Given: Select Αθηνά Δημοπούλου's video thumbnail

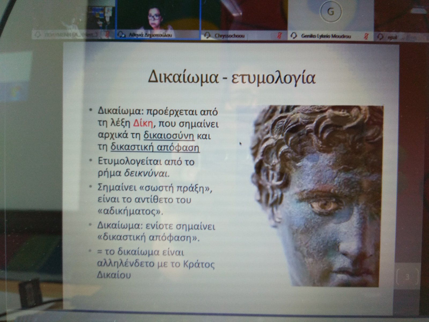Looking at the screenshot, I should (158, 16).
